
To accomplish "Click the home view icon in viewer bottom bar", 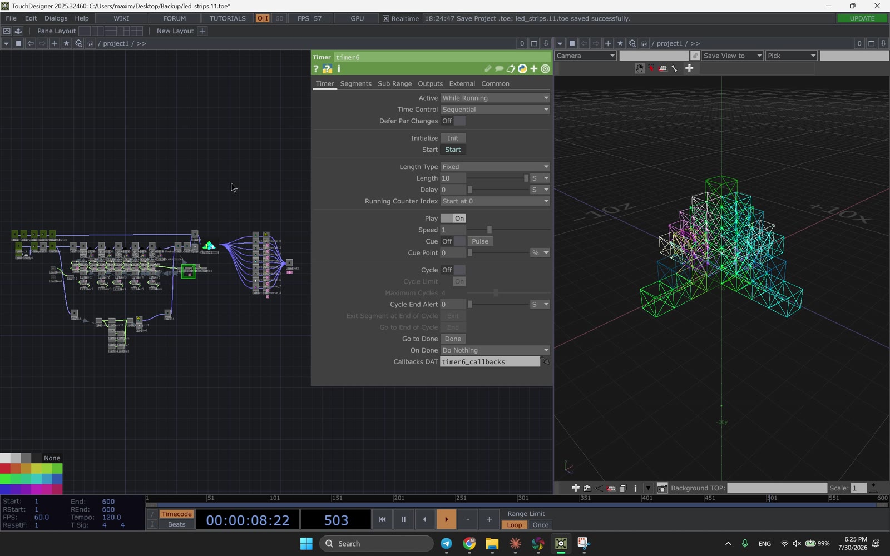I will (x=587, y=488).
